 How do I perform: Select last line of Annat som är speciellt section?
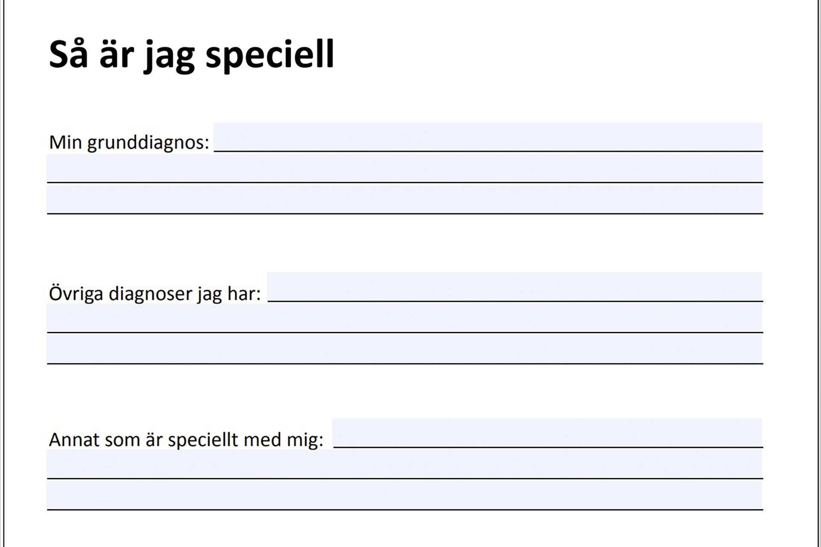click(x=405, y=495)
